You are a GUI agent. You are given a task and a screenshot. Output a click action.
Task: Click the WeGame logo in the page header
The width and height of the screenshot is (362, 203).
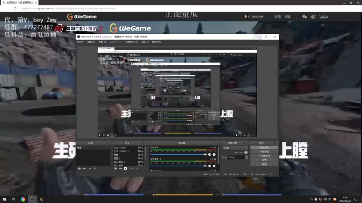(x=82, y=17)
